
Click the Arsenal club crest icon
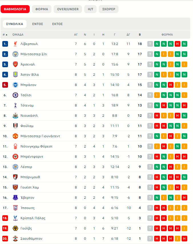point(15,64)
